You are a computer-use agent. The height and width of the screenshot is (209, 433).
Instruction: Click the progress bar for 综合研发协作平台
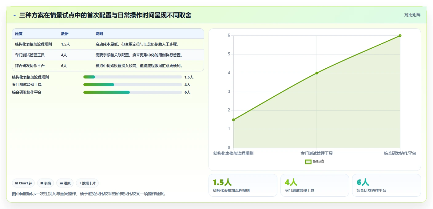(x=133, y=92)
